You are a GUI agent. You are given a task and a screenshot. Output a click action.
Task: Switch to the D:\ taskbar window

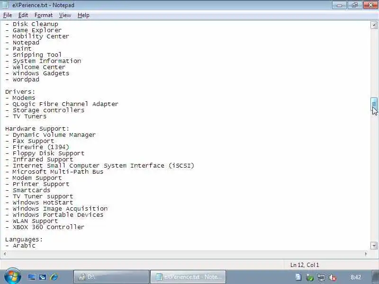click(x=111, y=277)
